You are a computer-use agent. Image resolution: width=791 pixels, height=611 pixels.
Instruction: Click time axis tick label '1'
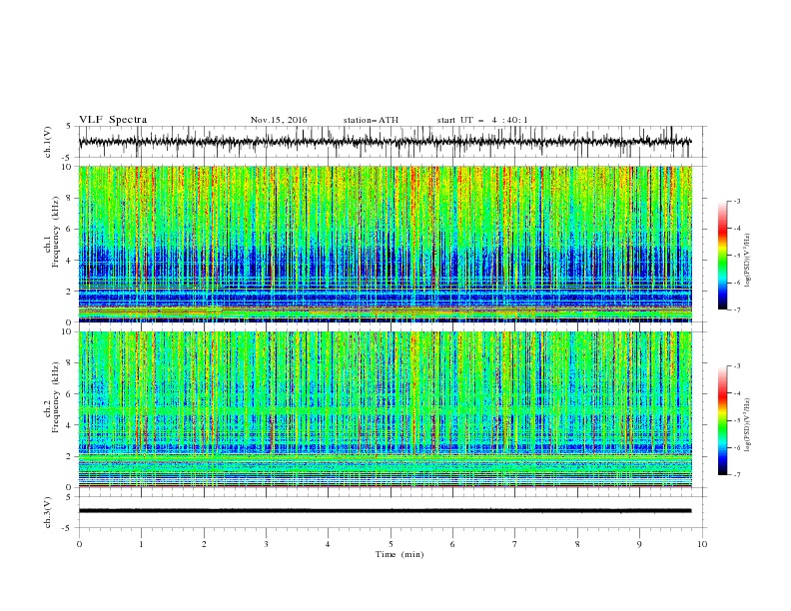point(141,544)
